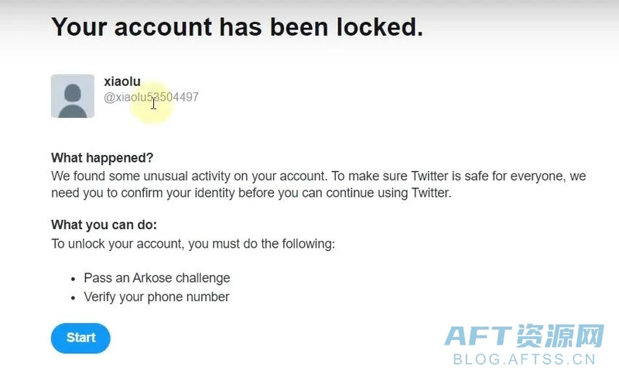Click the @xiaolu53504497 username handle
Screen dimensions: 619x374
click(151, 97)
